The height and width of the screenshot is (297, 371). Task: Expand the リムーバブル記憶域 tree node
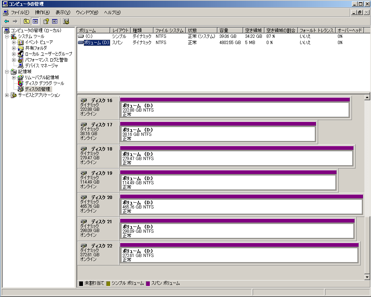pyautogui.click(x=14, y=77)
